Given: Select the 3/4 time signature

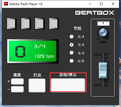Looking at the screenshot, I should click(x=71, y=45).
